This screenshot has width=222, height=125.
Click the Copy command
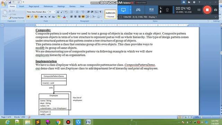pyautogui.click(x=12, y=14)
